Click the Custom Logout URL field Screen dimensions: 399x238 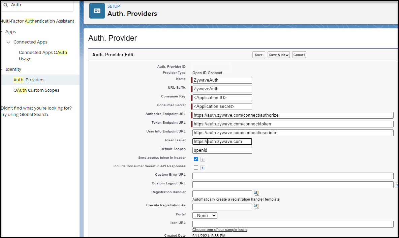pyautogui.click(x=293, y=184)
